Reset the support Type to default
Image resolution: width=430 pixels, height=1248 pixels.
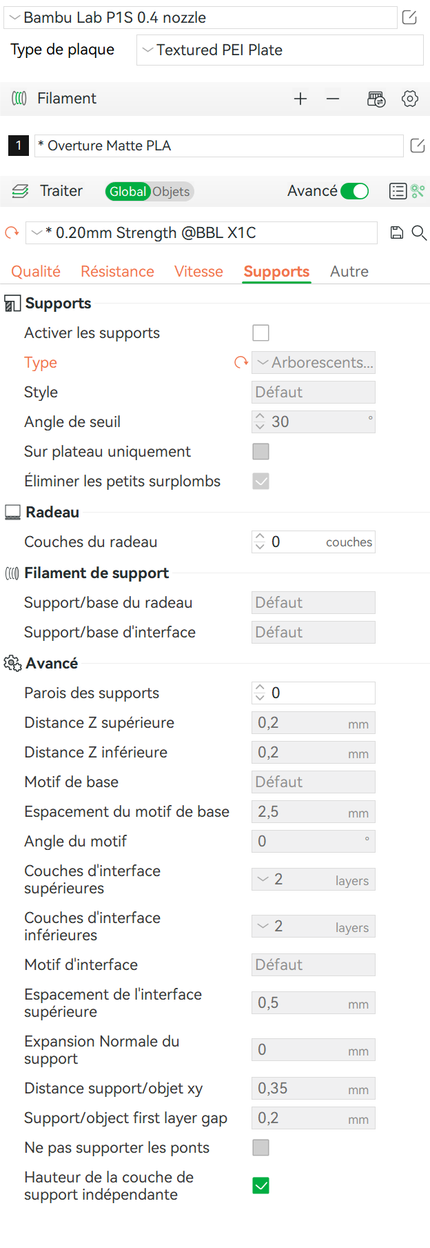240,362
